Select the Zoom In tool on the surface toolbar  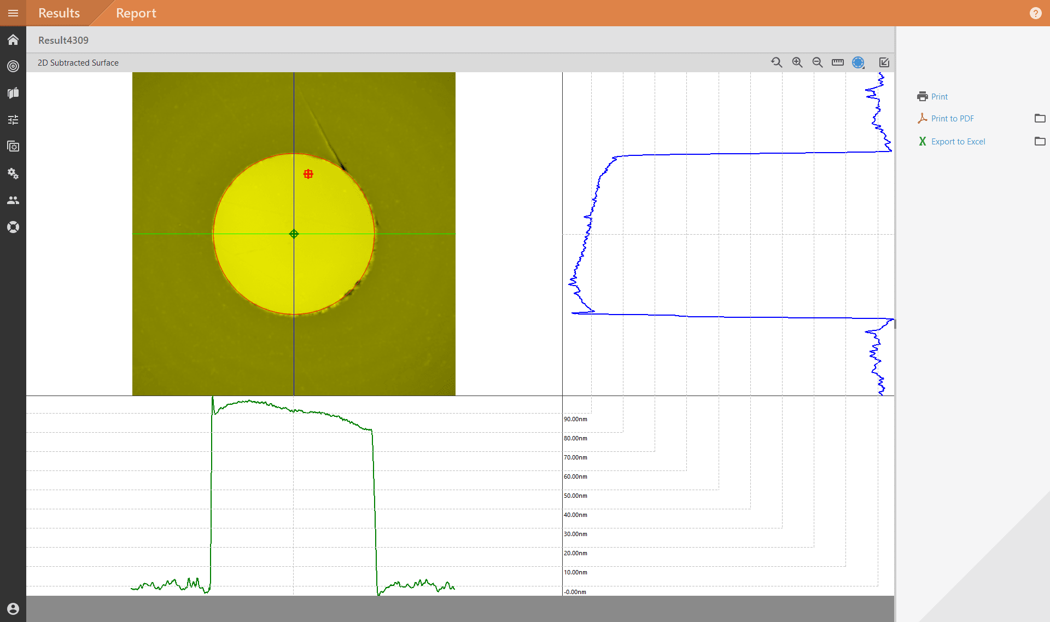tap(797, 62)
